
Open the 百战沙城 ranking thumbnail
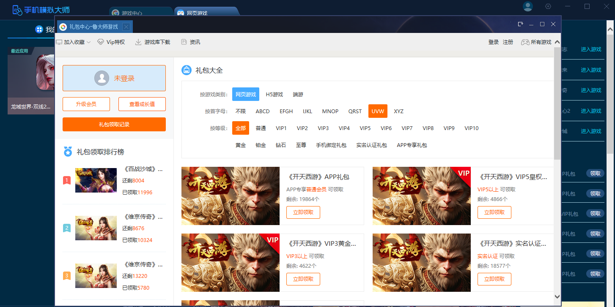click(96, 180)
